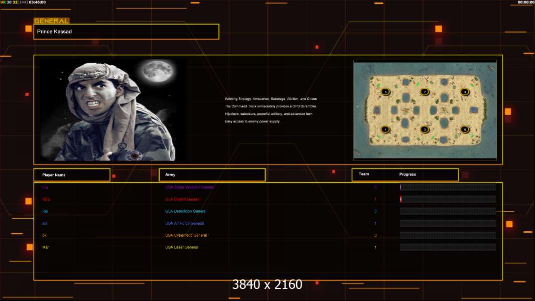Click GLA Stealth General progress bar
This screenshot has height=301, width=535.
pos(448,199)
